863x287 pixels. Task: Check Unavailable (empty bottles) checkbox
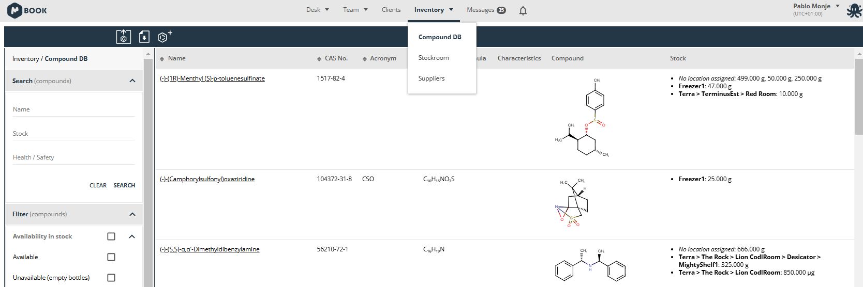point(111,278)
